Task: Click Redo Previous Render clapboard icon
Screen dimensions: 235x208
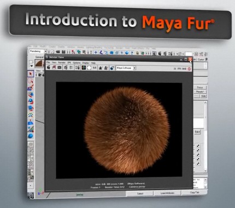Action: click(x=48, y=67)
